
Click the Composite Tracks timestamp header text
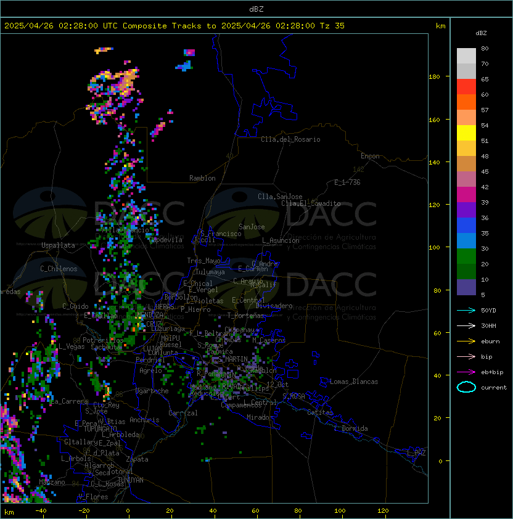pos(174,26)
